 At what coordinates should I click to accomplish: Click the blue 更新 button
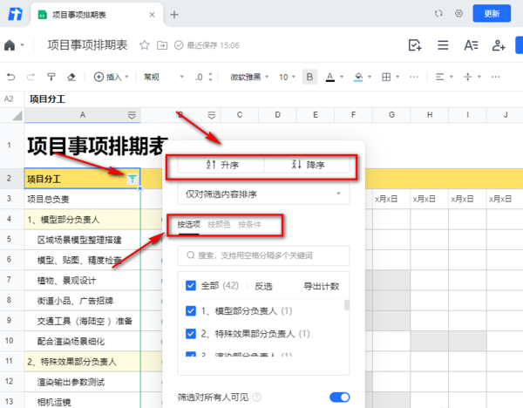pos(491,14)
